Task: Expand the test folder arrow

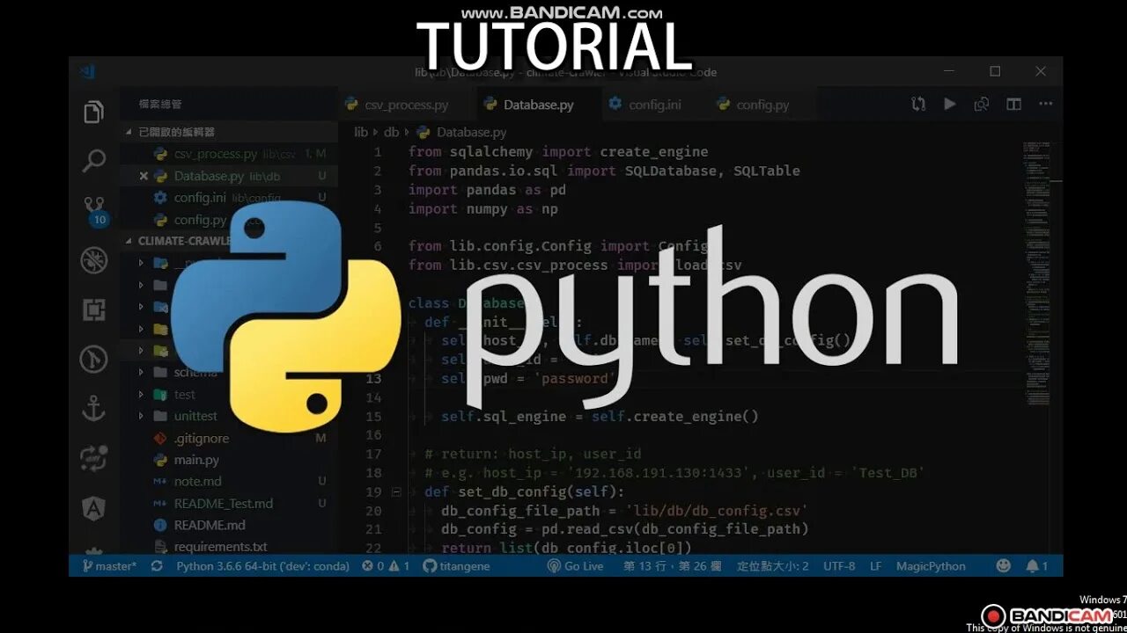Action: pyautogui.click(x=141, y=394)
